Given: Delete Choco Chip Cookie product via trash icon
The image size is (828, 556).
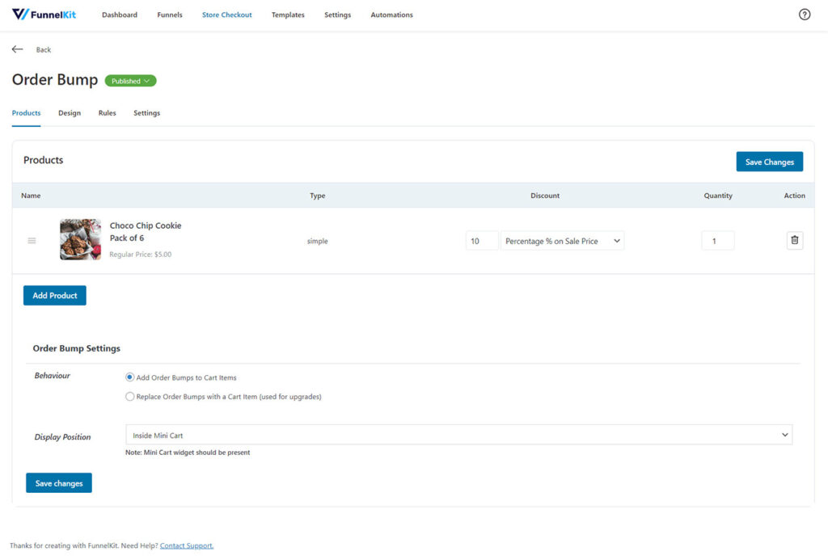Looking at the screenshot, I should 794,240.
